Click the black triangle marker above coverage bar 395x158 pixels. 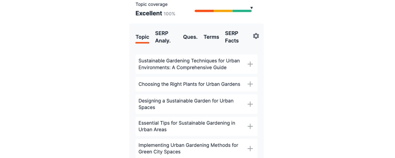(x=251, y=8)
